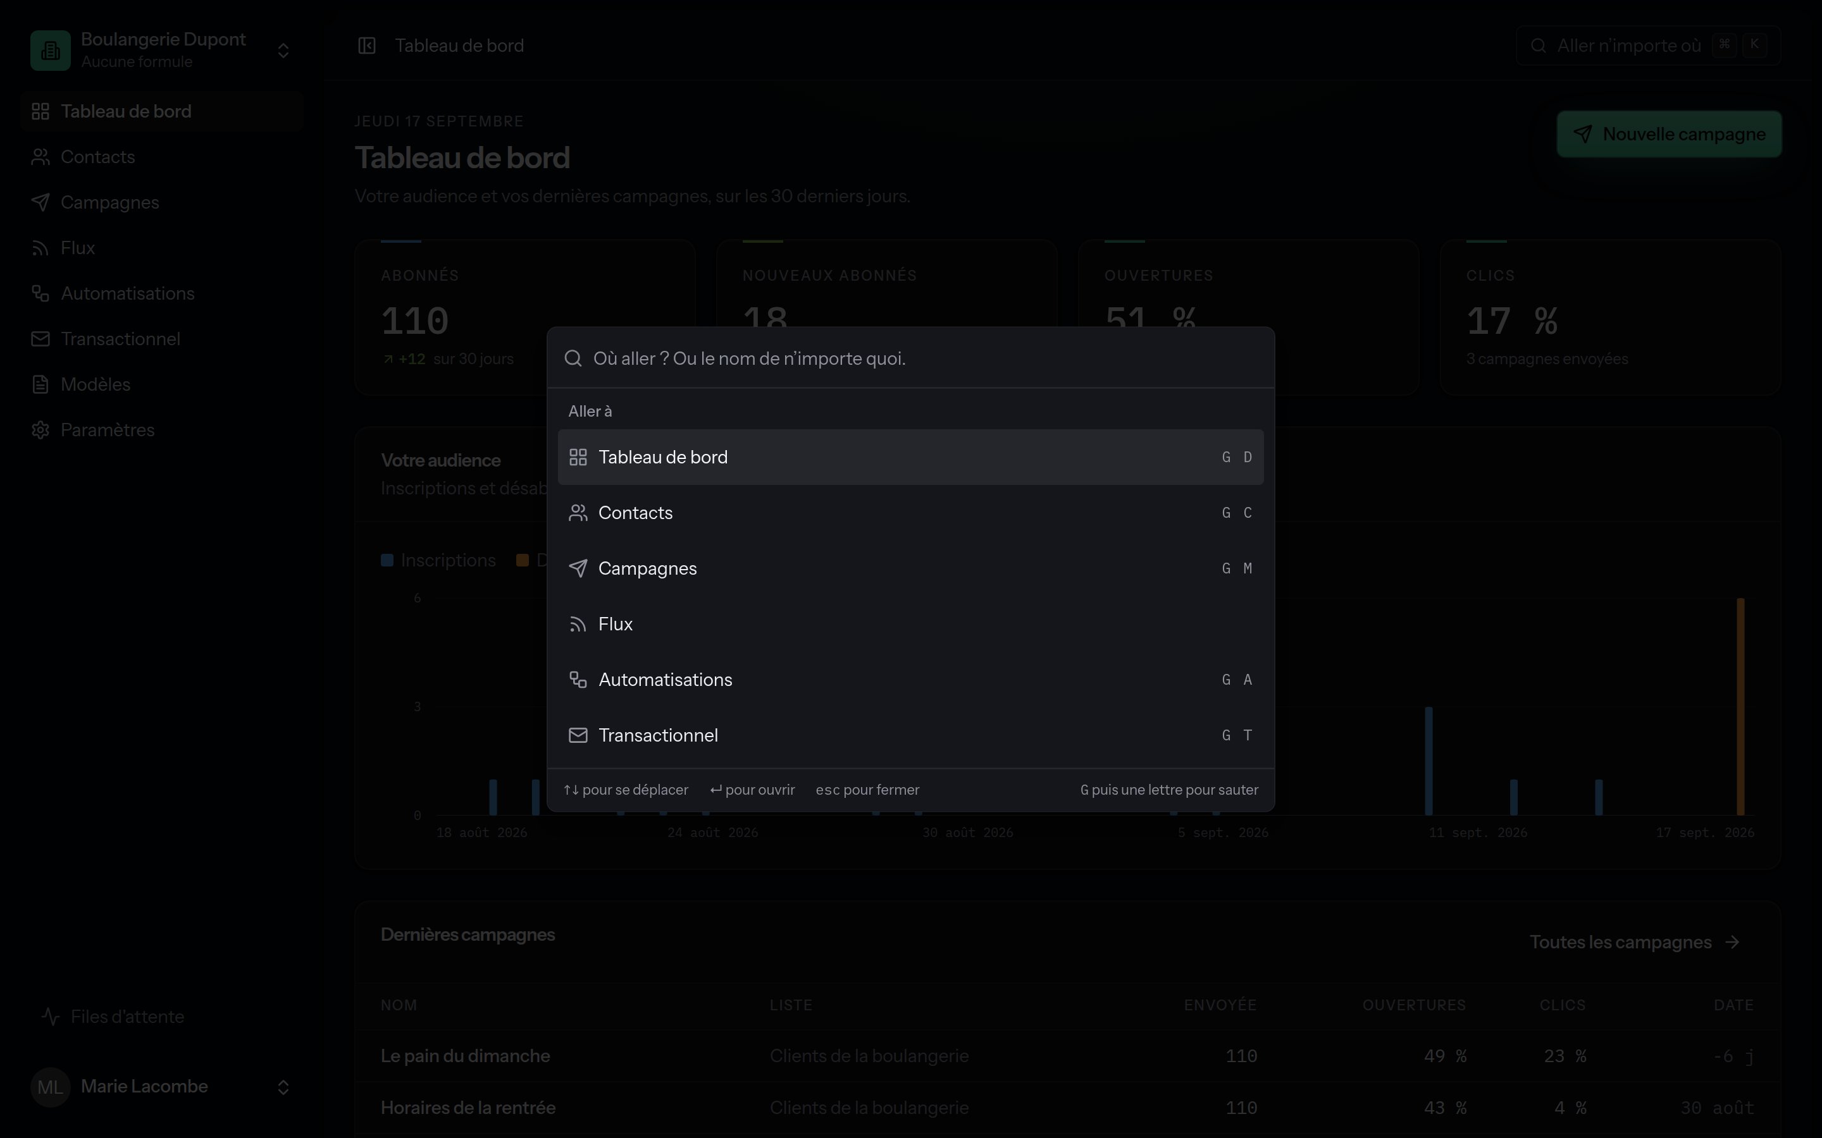The width and height of the screenshot is (1822, 1138).
Task: Click the OUVERTURES column header
Action: click(x=1414, y=1005)
